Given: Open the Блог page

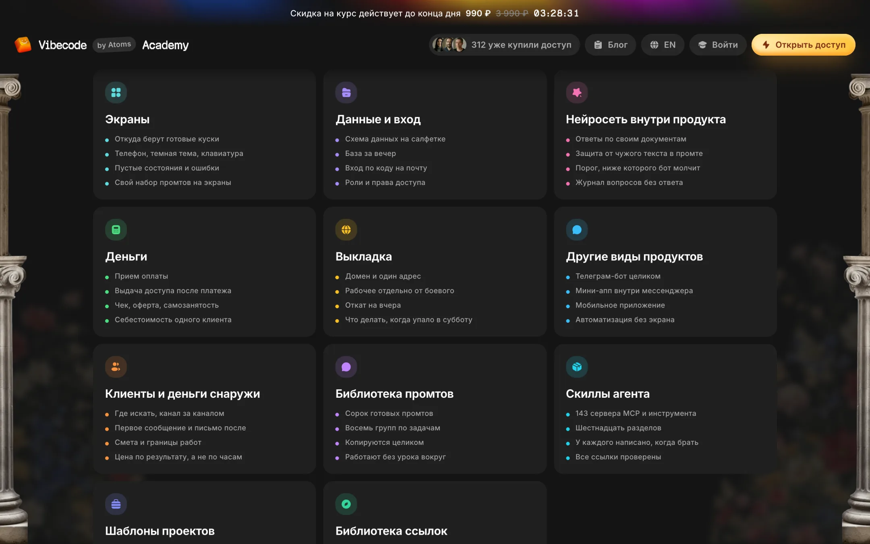Looking at the screenshot, I should coord(611,45).
